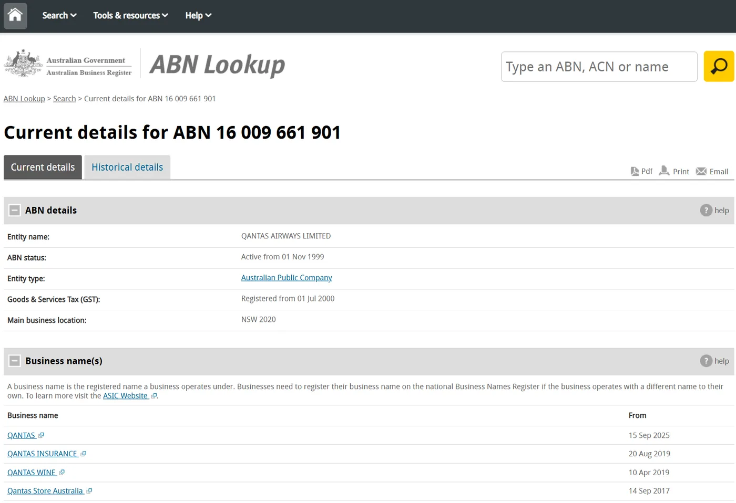This screenshot has height=503, width=736.
Task: Open the Help dropdown menu
Action: coord(198,15)
